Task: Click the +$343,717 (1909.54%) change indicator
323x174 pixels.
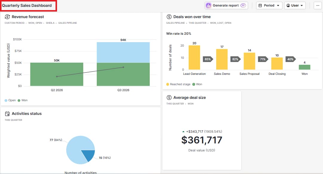Action: [202, 132]
